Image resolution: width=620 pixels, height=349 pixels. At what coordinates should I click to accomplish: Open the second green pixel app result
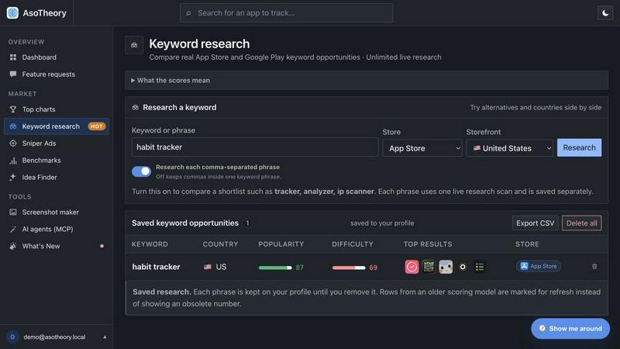tap(429, 267)
